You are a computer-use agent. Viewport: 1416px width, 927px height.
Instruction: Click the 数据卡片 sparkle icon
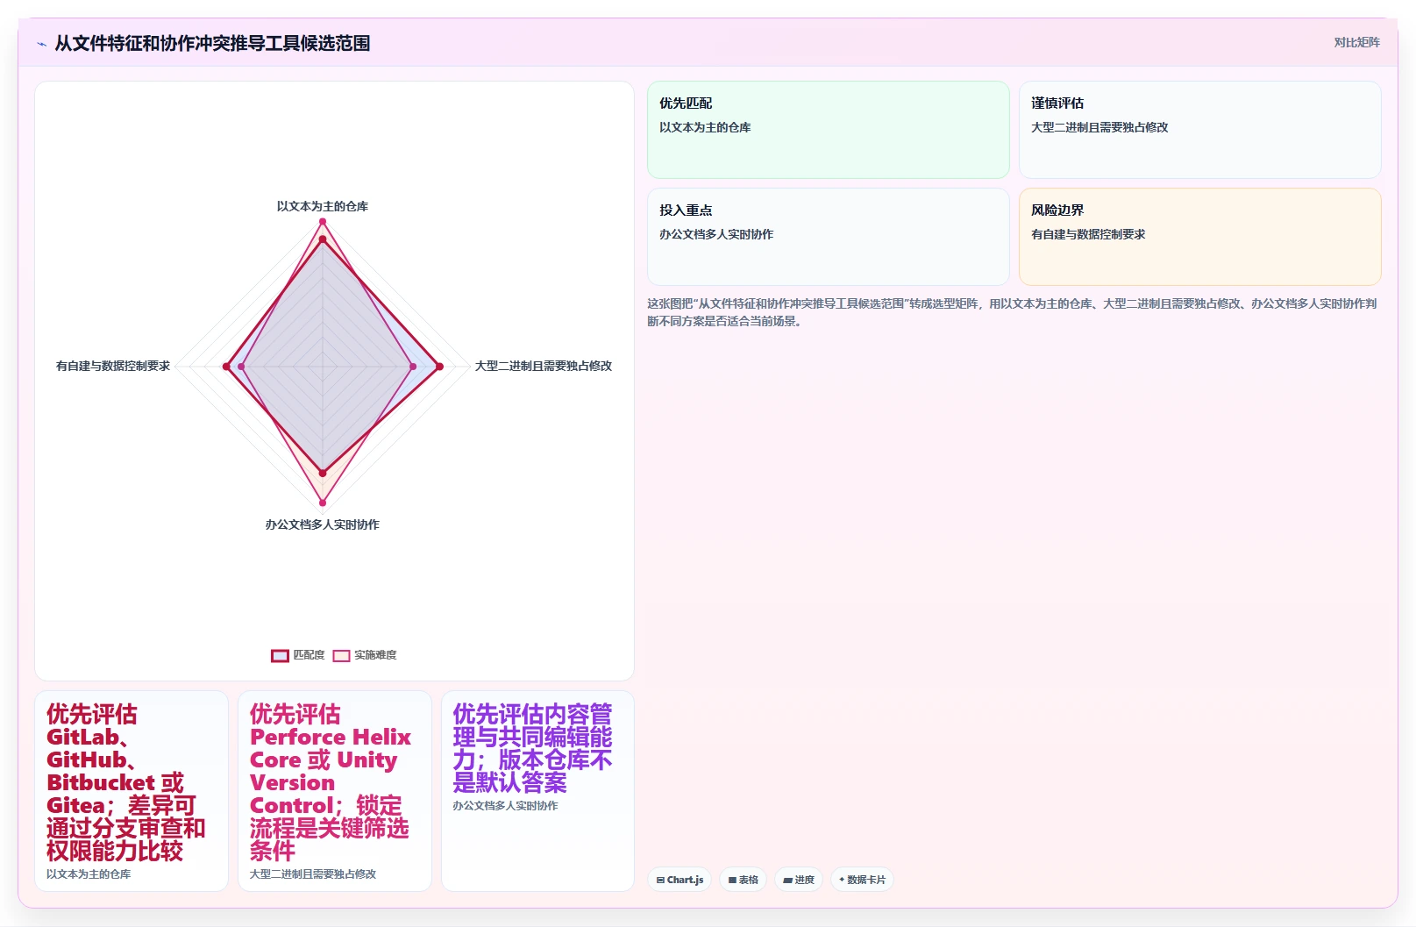(x=842, y=880)
